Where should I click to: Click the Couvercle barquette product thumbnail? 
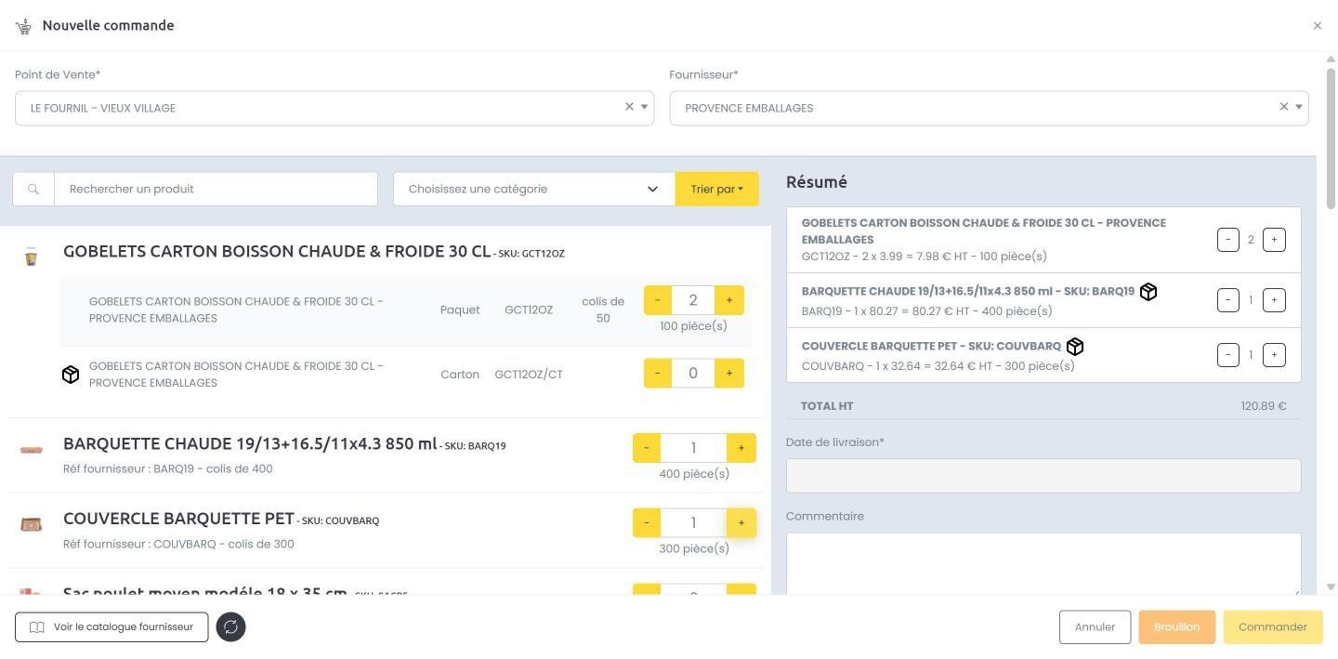click(31, 524)
